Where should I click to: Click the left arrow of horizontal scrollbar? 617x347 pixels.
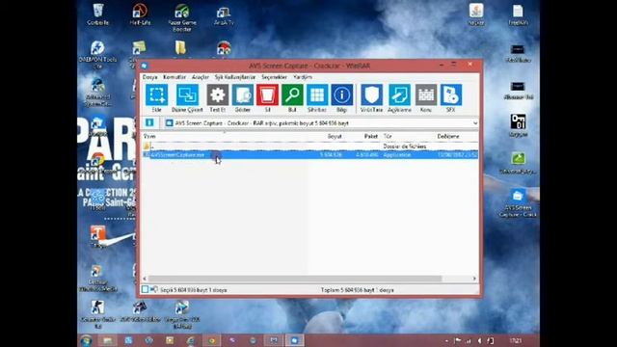pyautogui.click(x=145, y=279)
